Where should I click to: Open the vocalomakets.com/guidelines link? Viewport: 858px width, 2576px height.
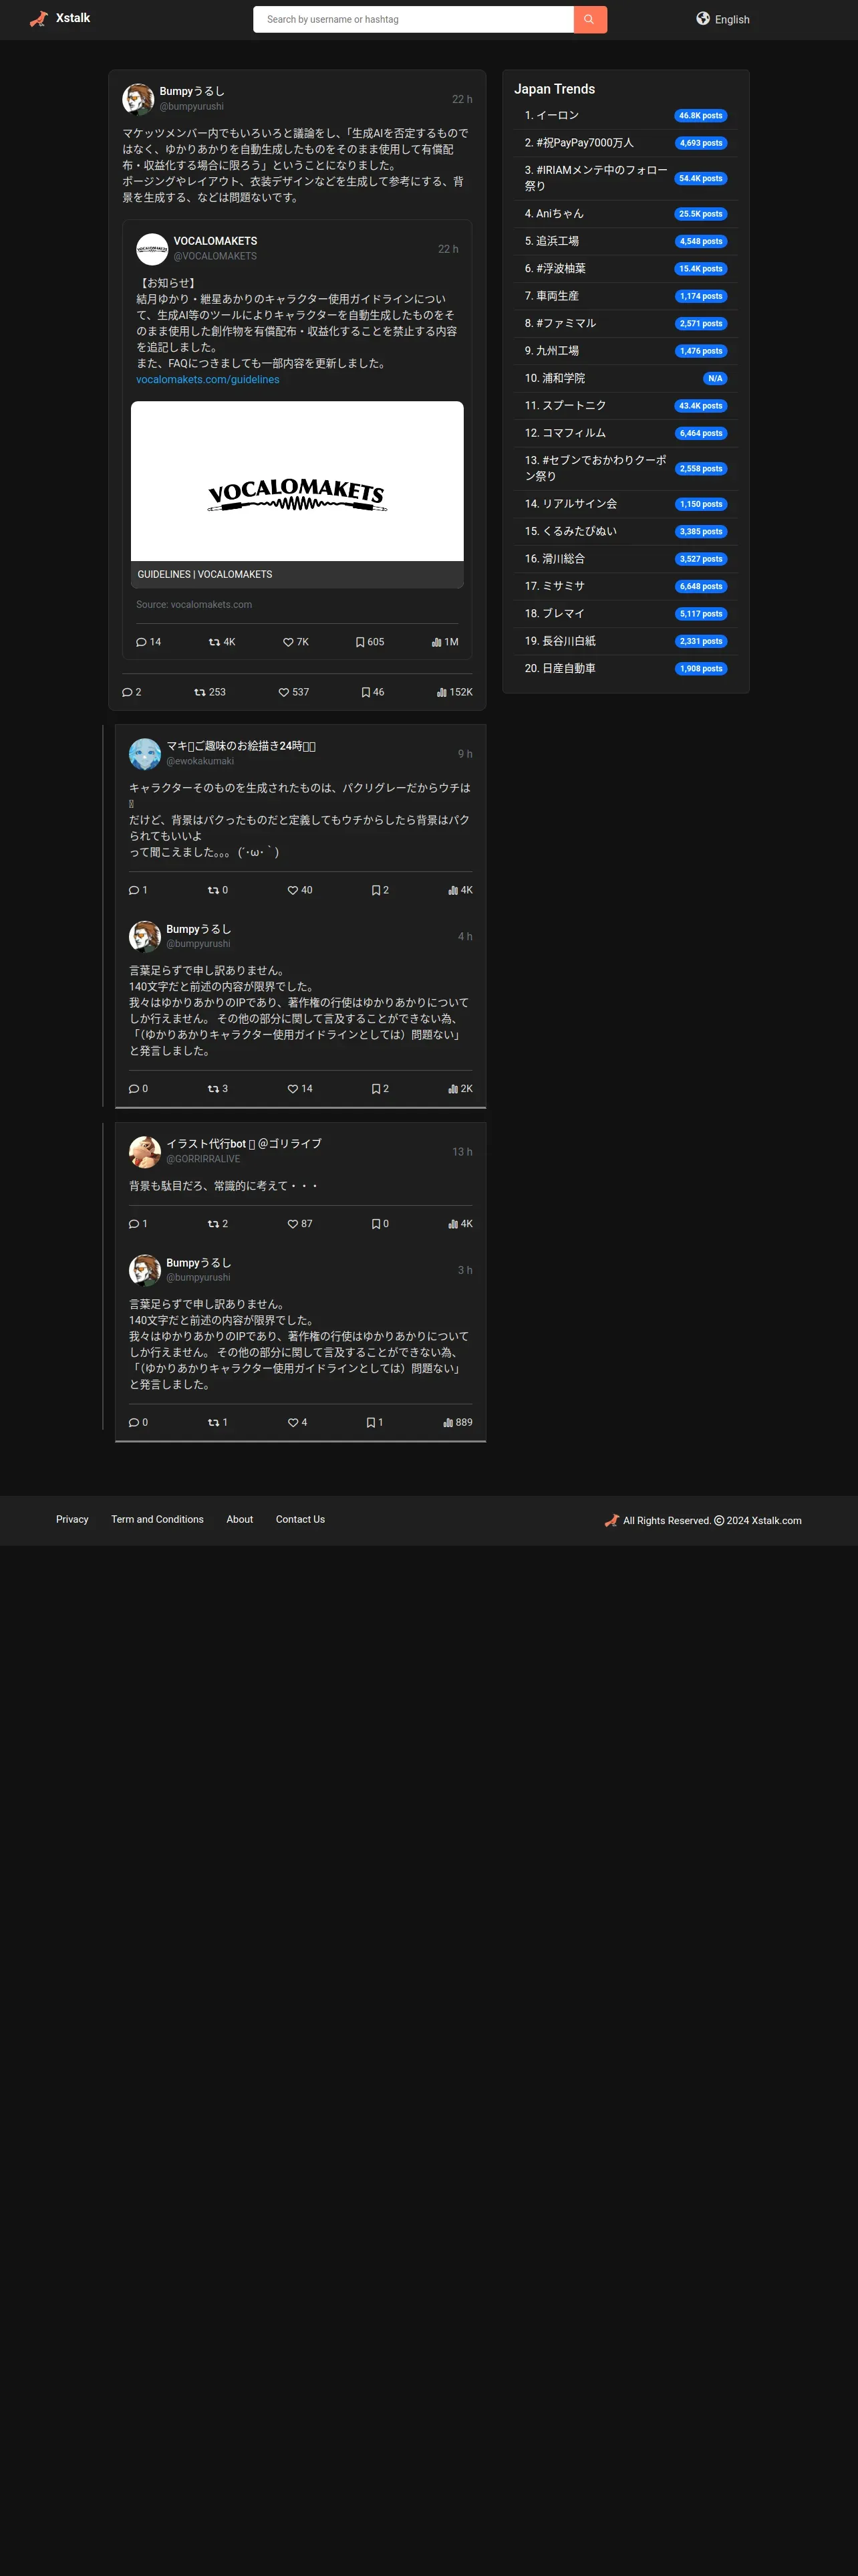tap(208, 380)
